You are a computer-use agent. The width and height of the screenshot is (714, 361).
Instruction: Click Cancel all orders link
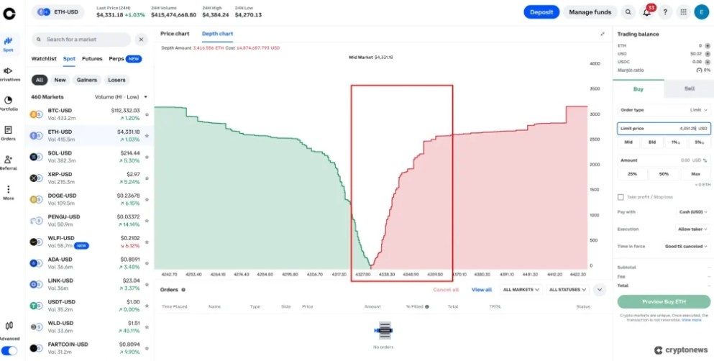pyautogui.click(x=446, y=290)
